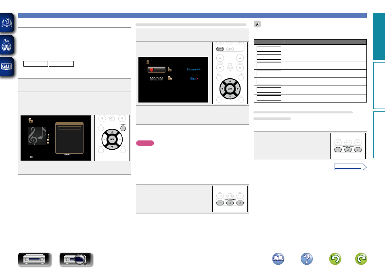Click the pink rounded label

[145, 143]
